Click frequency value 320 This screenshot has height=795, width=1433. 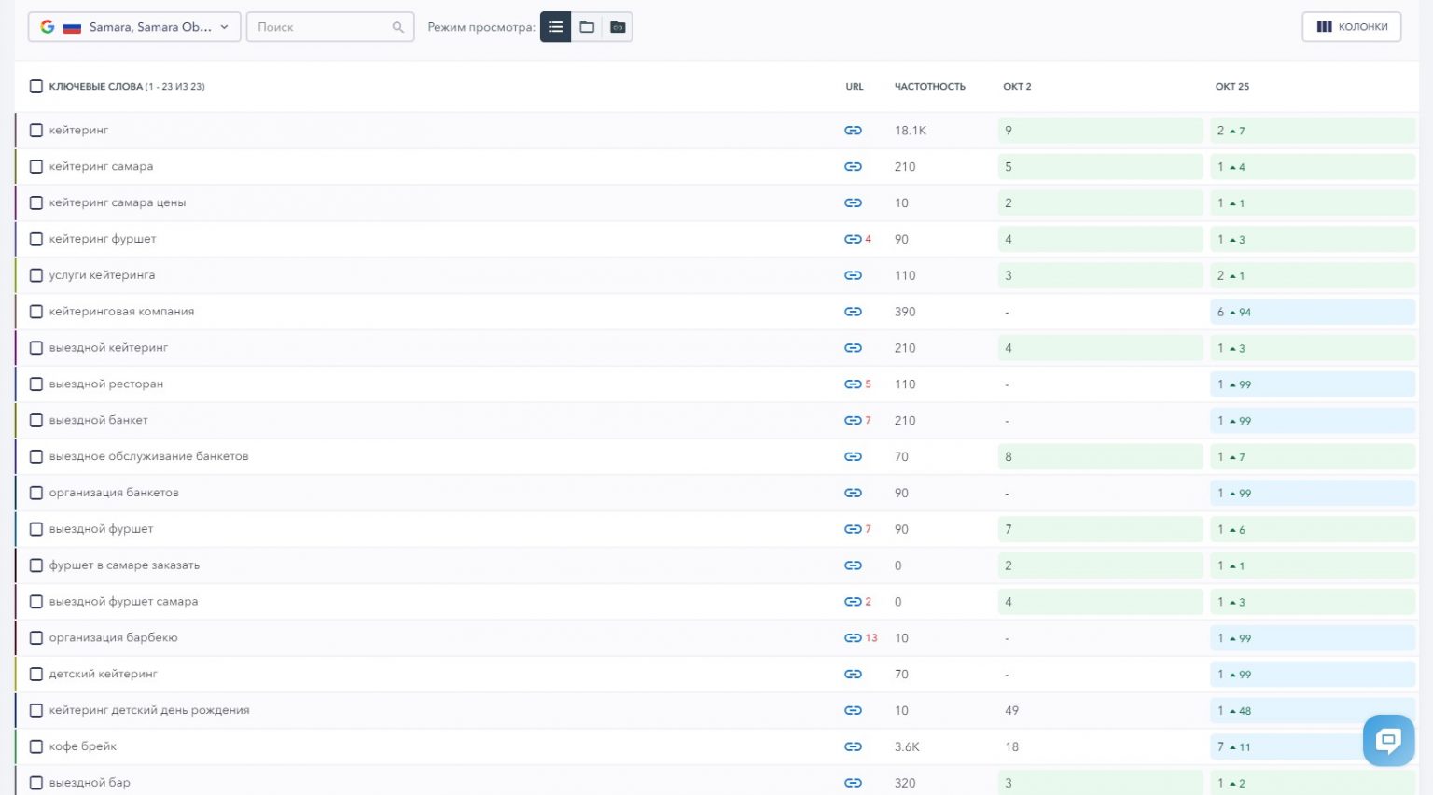point(905,783)
